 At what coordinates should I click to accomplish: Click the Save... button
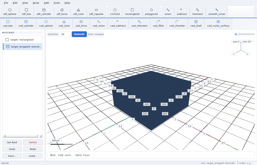[x=12, y=156]
